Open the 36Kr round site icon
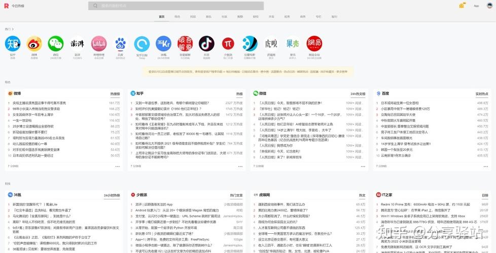The width and height of the screenshot is (496, 253). tap(163, 44)
